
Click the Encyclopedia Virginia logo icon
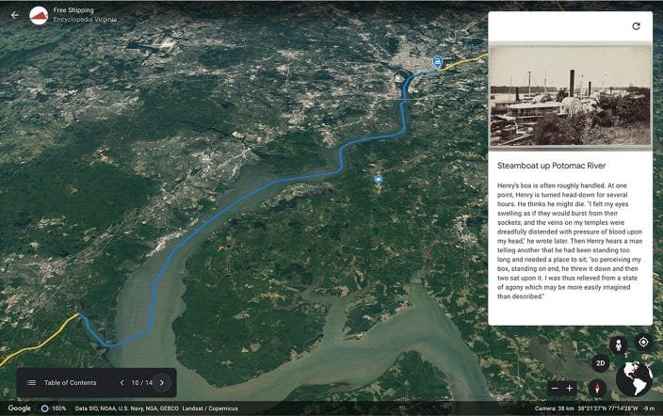(x=39, y=15)
